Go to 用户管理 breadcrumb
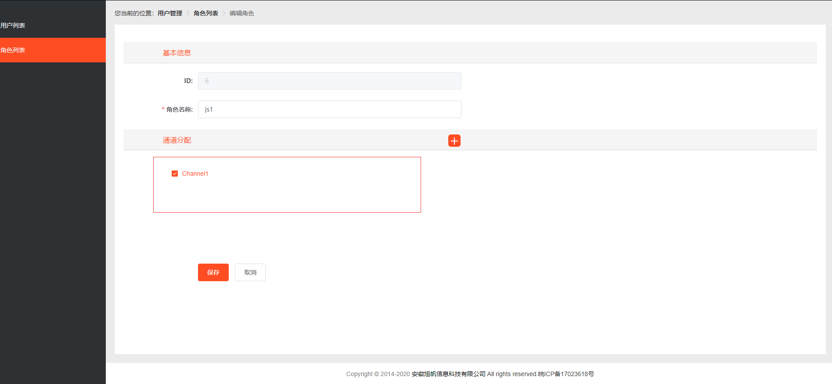832x384 pixels. click(x=170, y=13)
